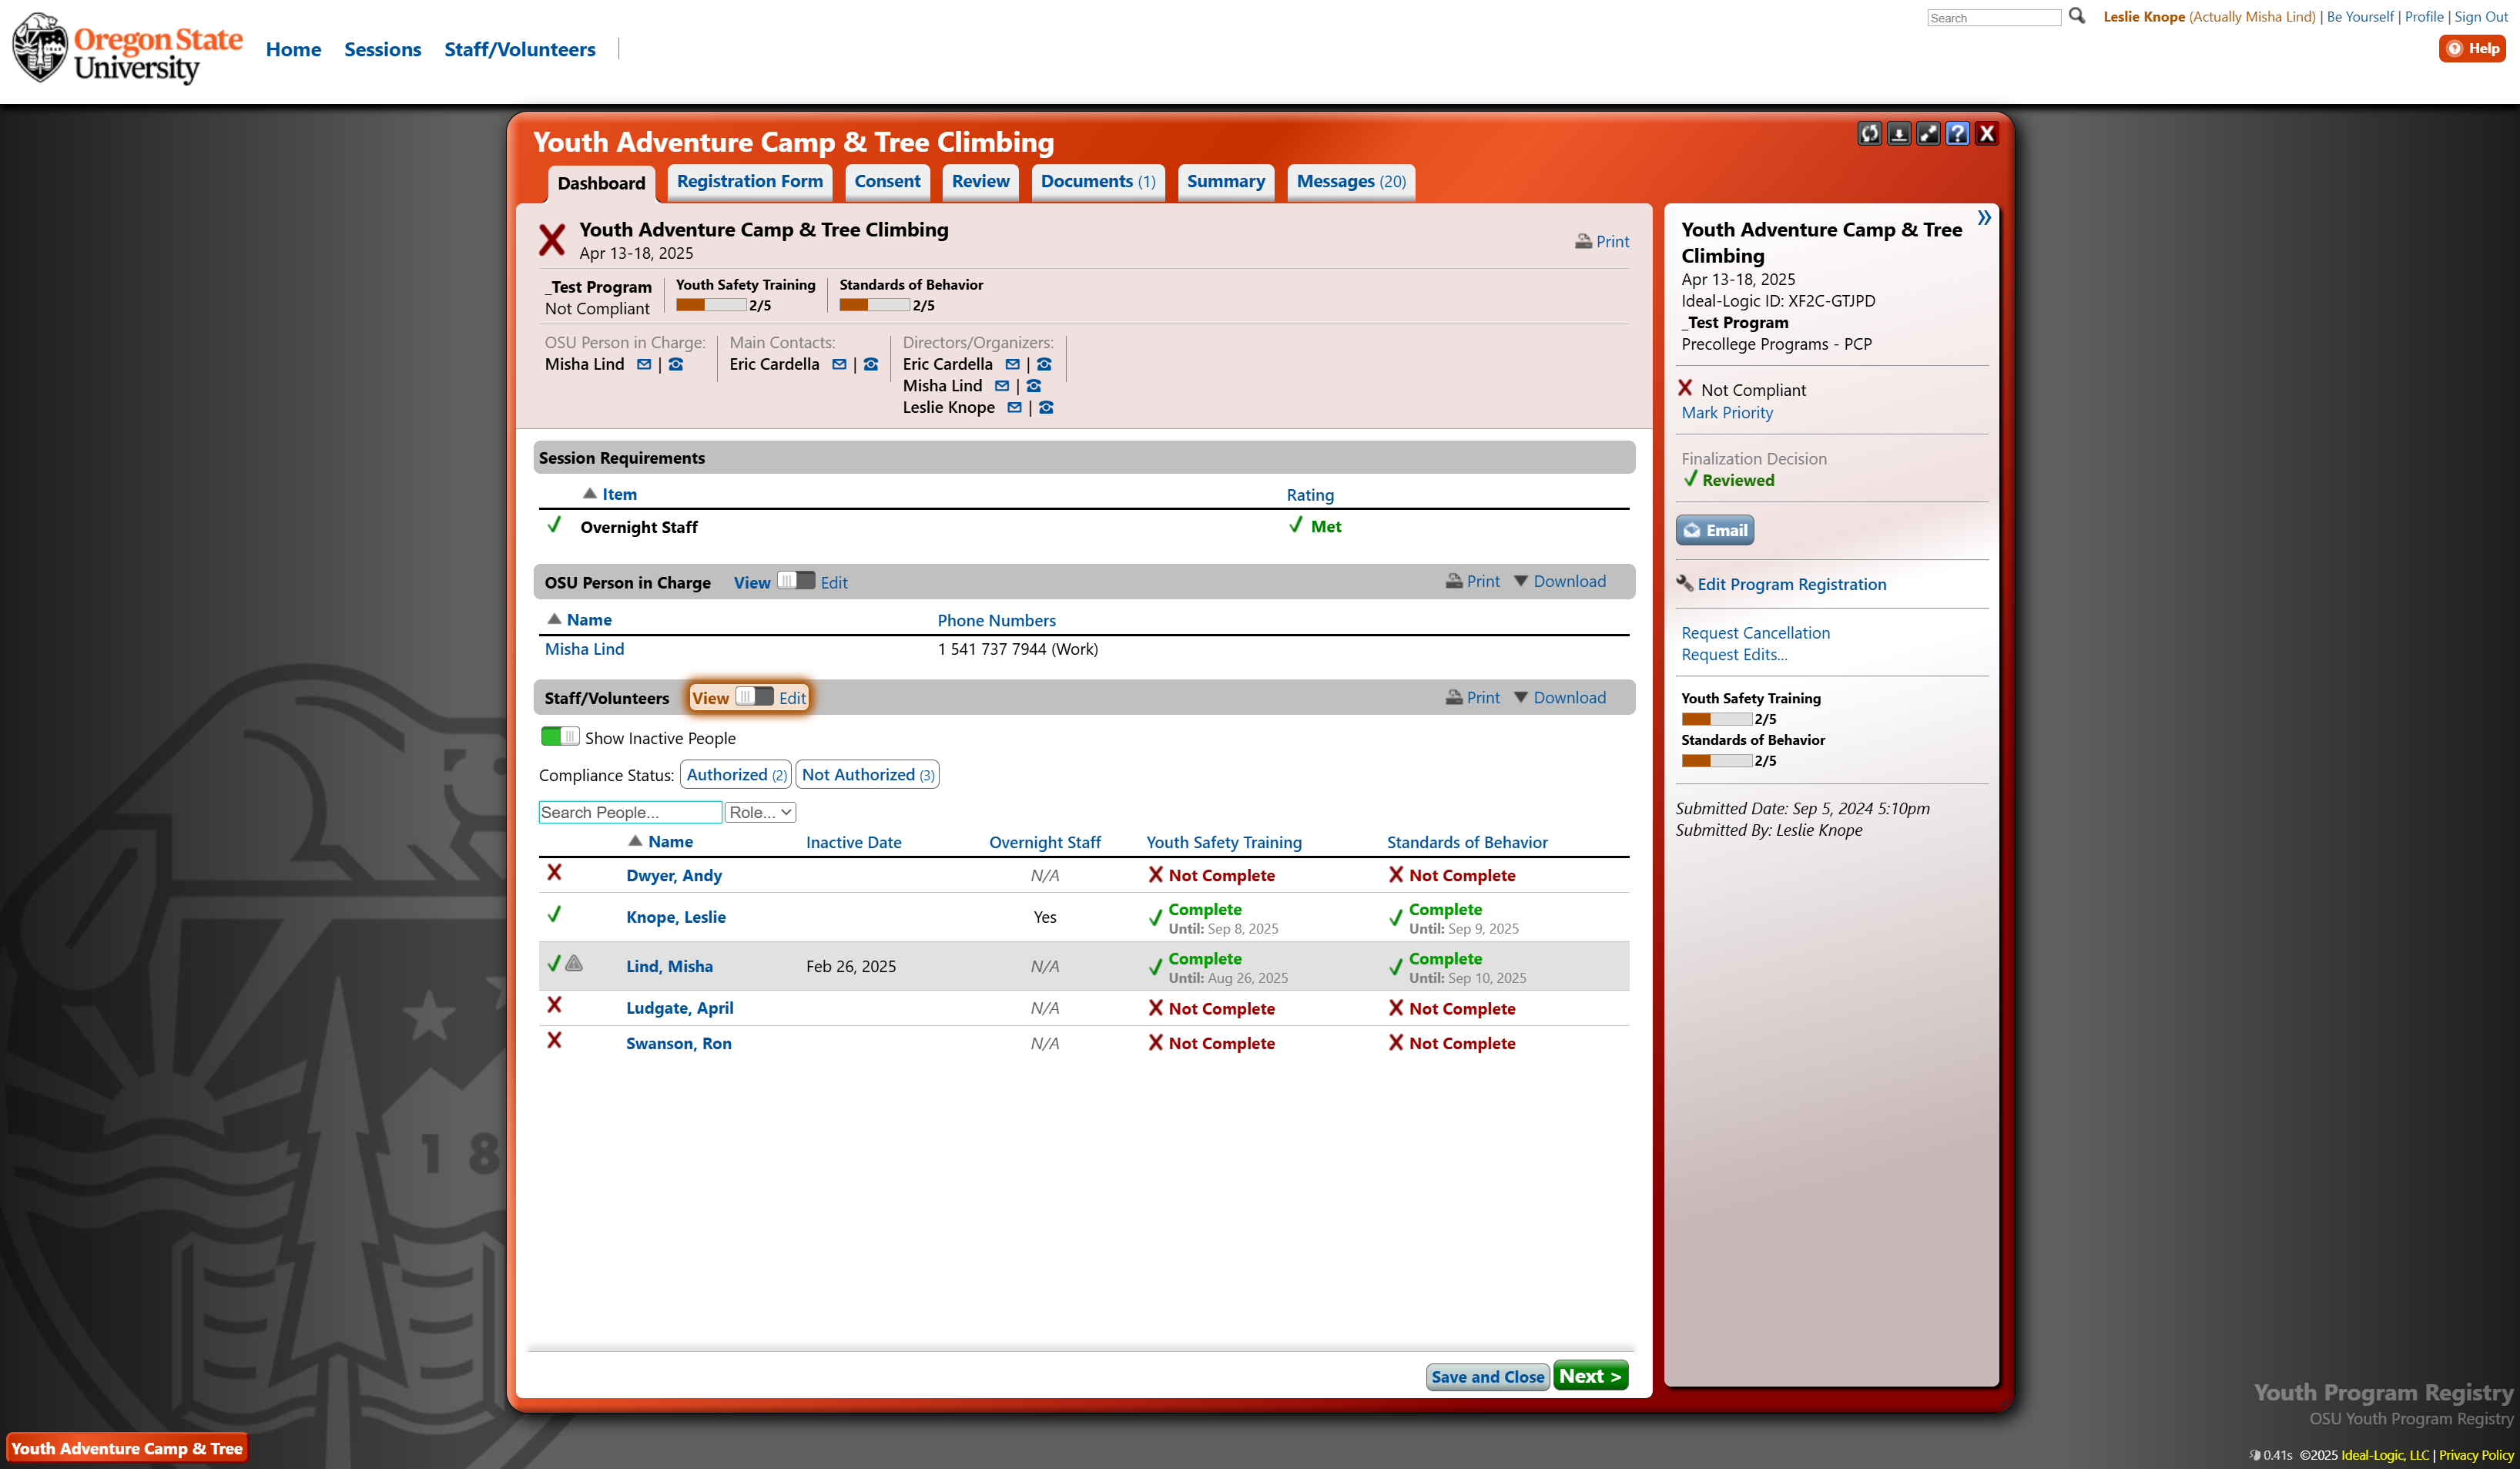Click the expand window icon in dialog header

(x=1928, y=133)
